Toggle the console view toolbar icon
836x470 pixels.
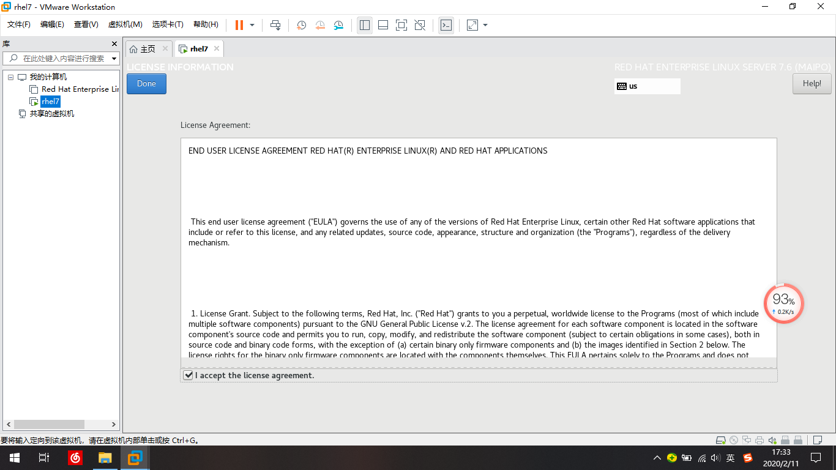tap(446, 25)
